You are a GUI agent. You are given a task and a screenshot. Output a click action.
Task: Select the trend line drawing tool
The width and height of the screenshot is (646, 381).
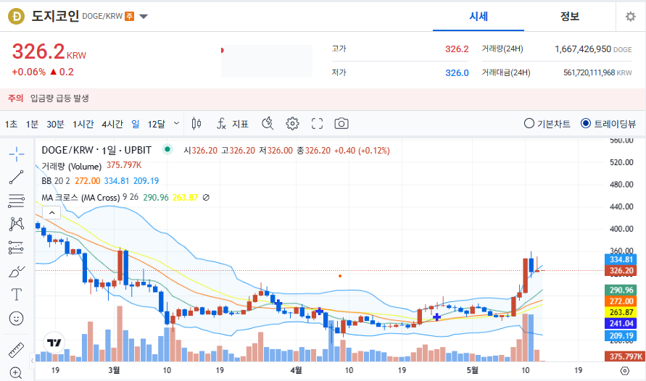coord(17,177)
